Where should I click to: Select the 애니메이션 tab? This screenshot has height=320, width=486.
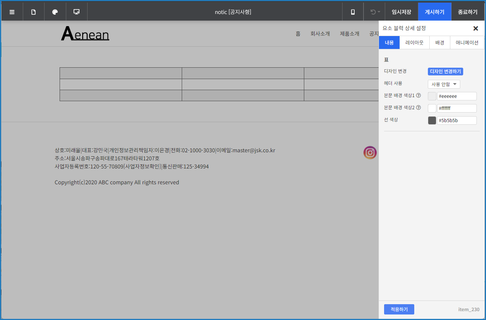[x=467, y=43]
